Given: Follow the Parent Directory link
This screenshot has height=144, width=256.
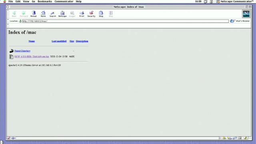Looking at the screenshot, I should pyautogui.click(x=22, y=51).
